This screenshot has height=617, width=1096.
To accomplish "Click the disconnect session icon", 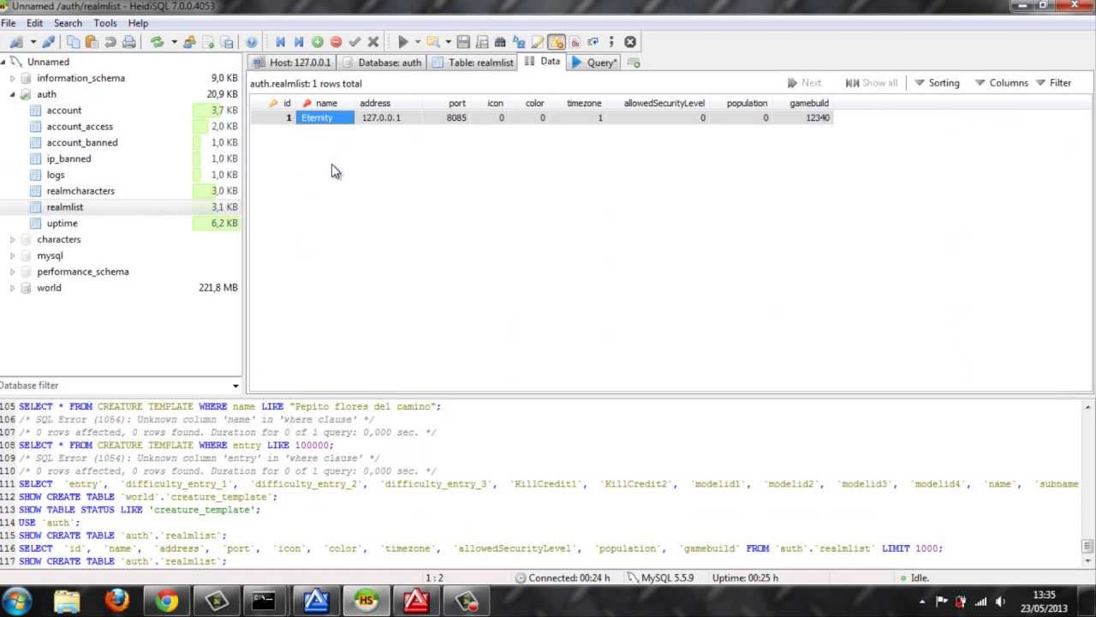I will pyautogui.click(x=49, y=41).
